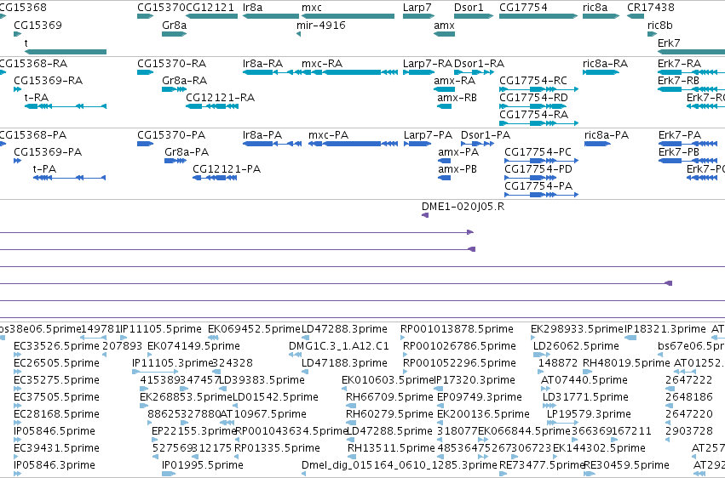Click the CG17754 gene label
Image resolution: width=725 pixels, height=478 pixels.
click(523, 8)
